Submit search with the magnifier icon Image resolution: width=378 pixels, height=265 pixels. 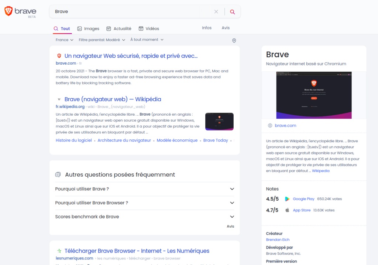point(233,11)
